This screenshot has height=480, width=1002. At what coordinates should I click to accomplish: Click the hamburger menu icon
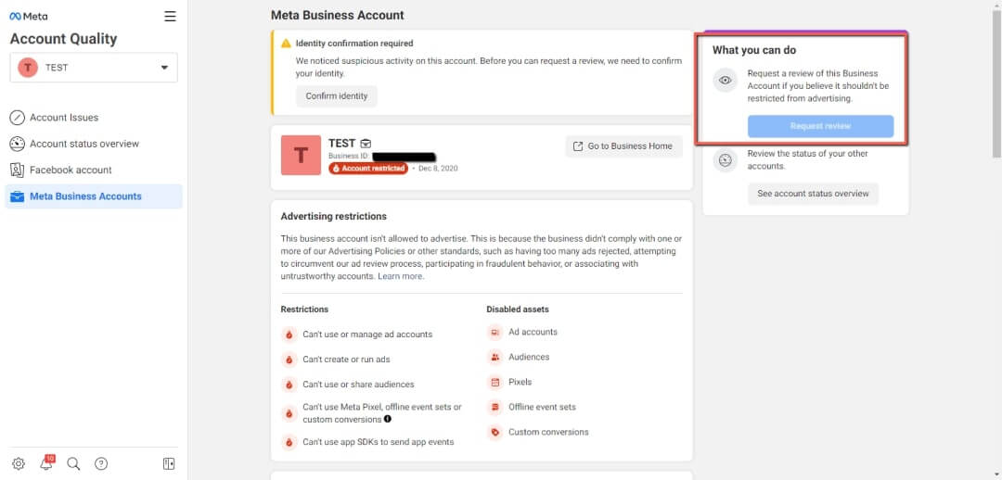pyautogui.click(x=170, y=16)
